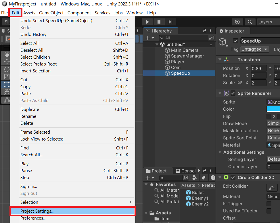
Task: Click the Play button in toolbar
Action: (147, 22)
